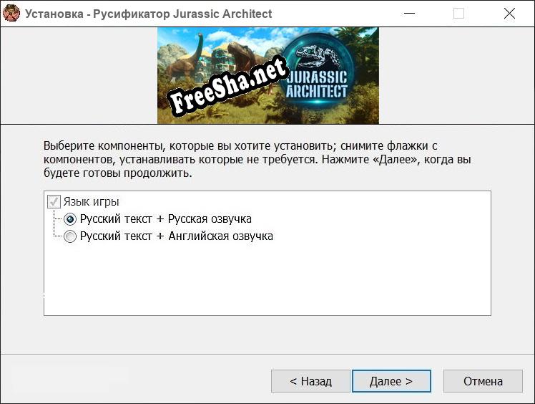Viewport: 535px width, 404px height.
Task: Click the Установка - Русификатор title bar text
Action: [149, 14]
